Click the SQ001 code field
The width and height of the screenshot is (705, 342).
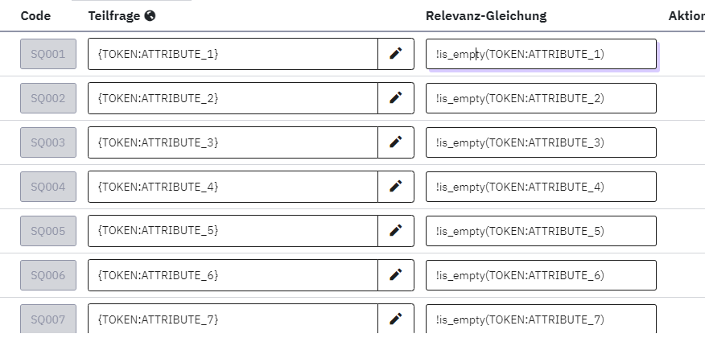click(48, 54)
